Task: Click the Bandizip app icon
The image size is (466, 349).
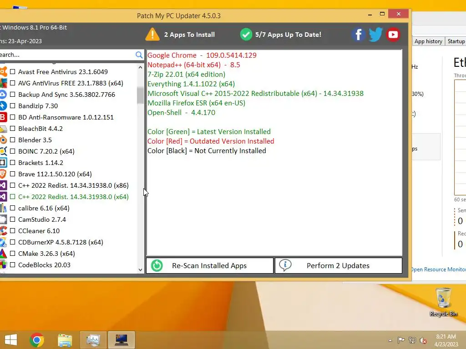Action: [x=3, y=106]
